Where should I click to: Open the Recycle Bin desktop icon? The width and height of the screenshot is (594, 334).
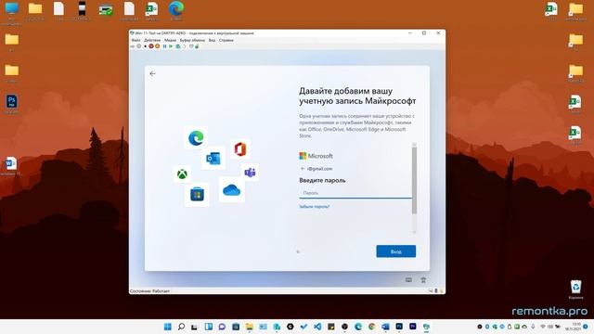pyautogui.click(x=575, y=289)
